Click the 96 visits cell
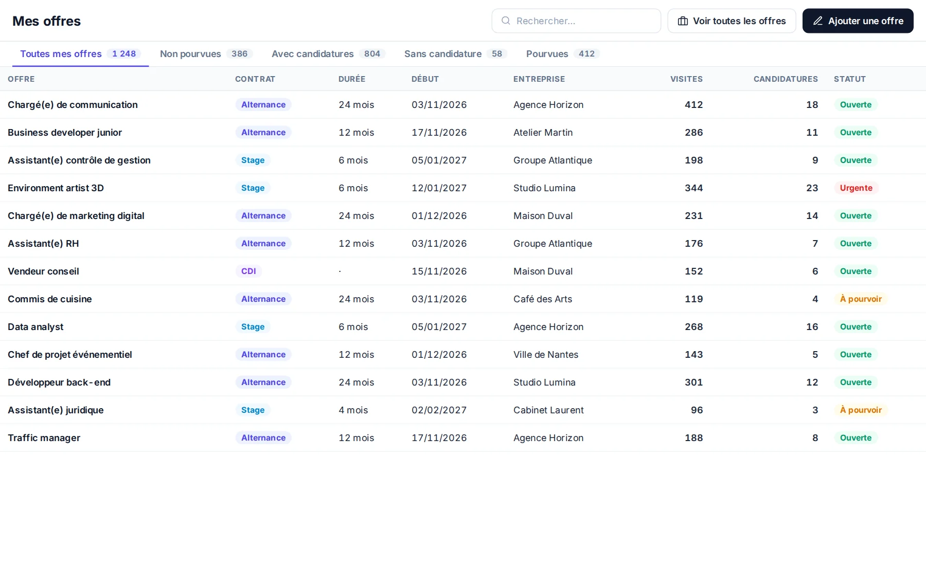 pyautogui.click(x=697, y=410)
